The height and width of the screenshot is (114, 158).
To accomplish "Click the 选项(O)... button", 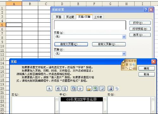I will (140, 35).
